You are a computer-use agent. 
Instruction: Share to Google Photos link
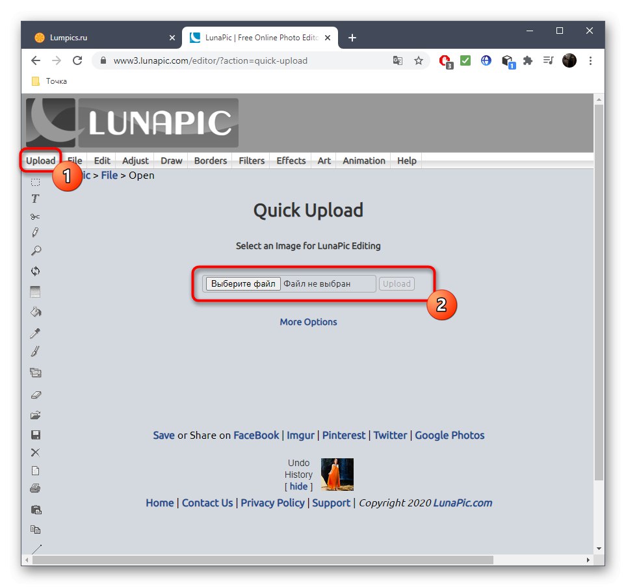click(450, 436)
